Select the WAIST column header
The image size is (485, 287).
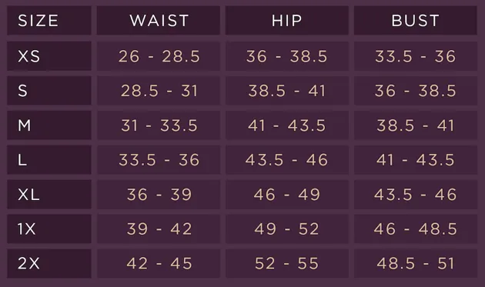[x=159, y=21]
